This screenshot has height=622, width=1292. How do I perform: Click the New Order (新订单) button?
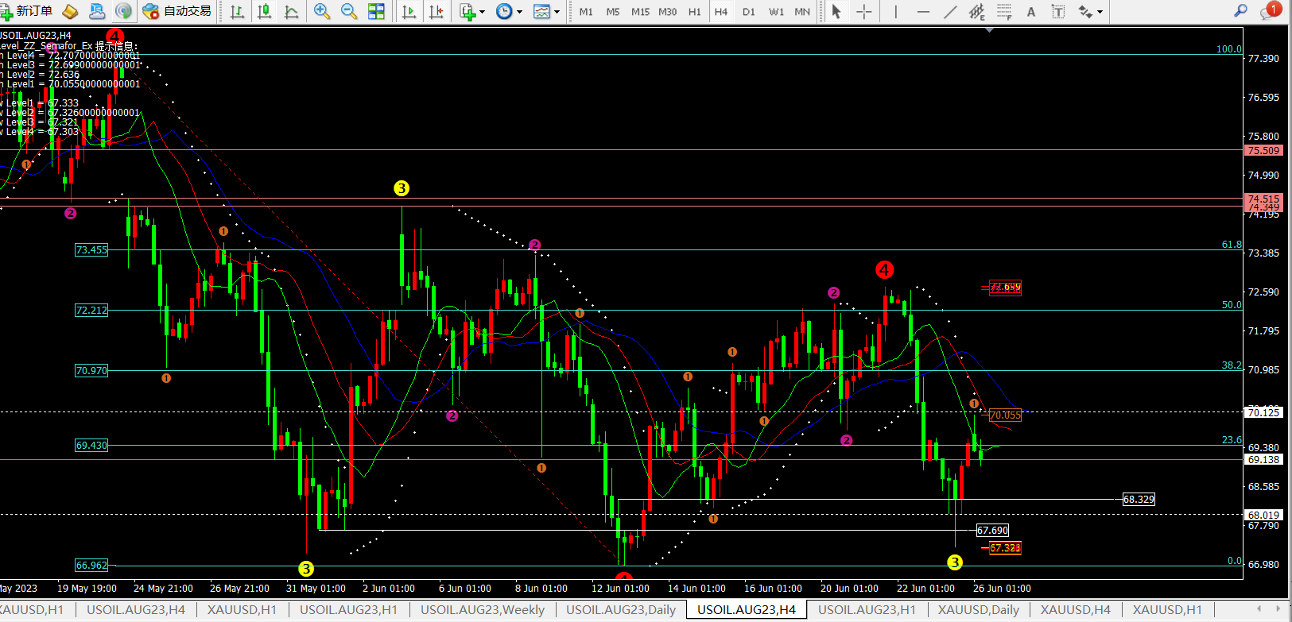click(x=28, y=11)
